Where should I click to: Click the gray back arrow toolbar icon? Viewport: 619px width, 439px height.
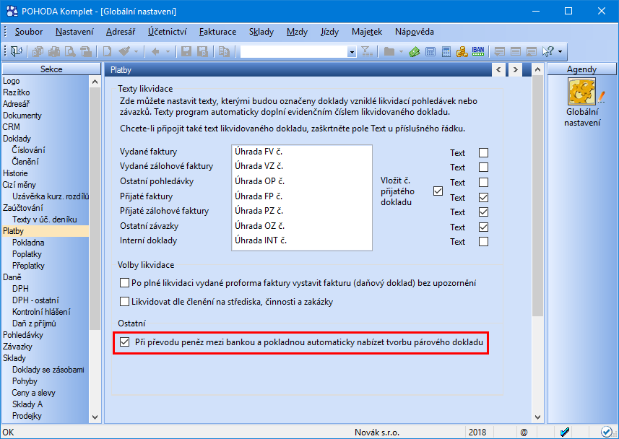point(155,51)
